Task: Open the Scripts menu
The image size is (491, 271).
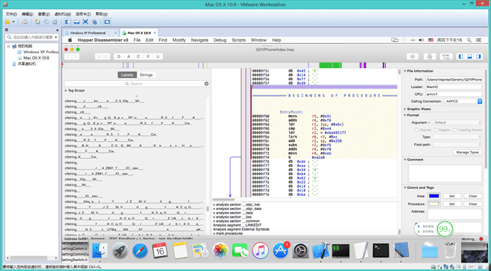Action: click(238, 40)
